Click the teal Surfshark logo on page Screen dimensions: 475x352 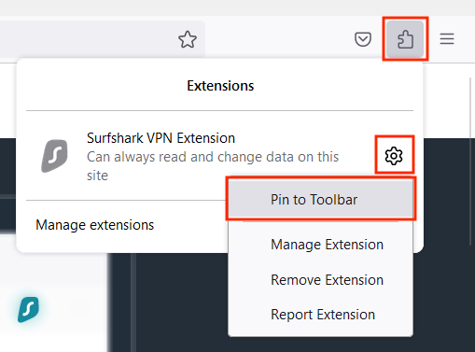(29, 309)
